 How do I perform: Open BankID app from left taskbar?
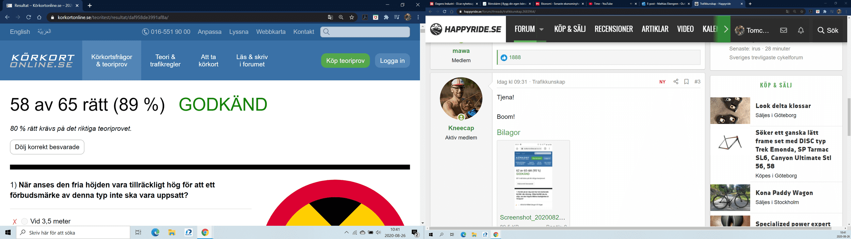pyautogui.click(x=189, y=233)
